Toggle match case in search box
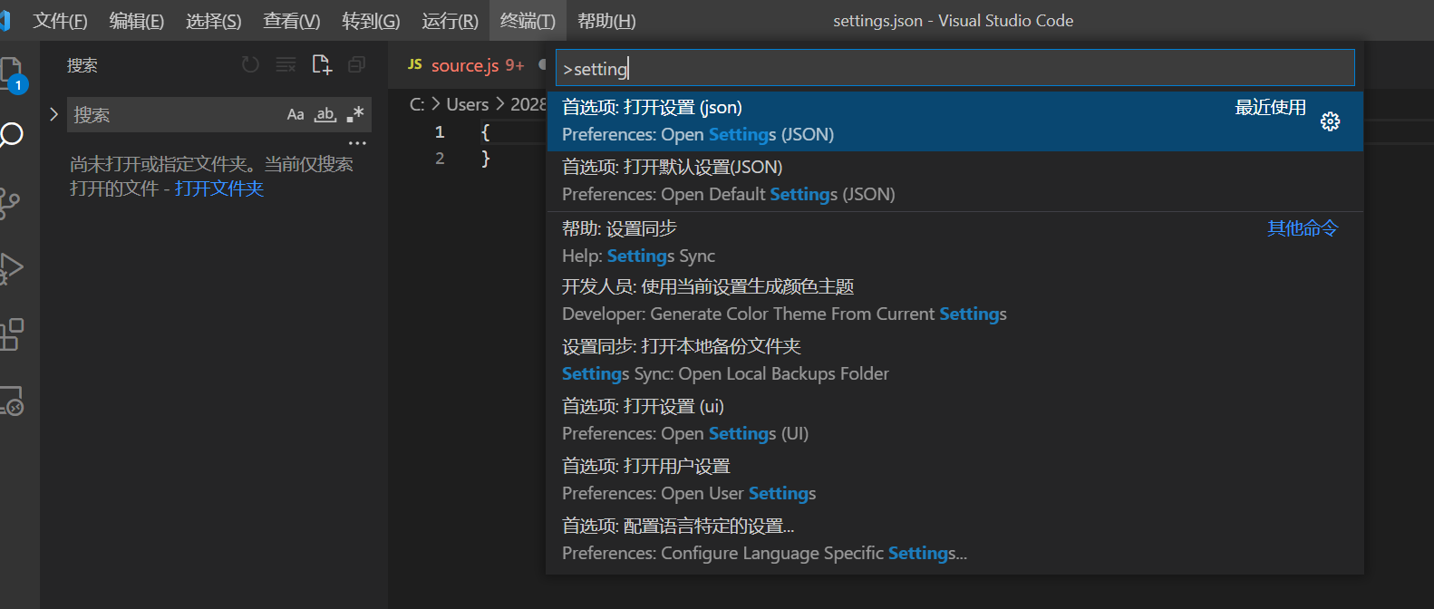The height and width of the screenshot is (609, 1434). 296,115
